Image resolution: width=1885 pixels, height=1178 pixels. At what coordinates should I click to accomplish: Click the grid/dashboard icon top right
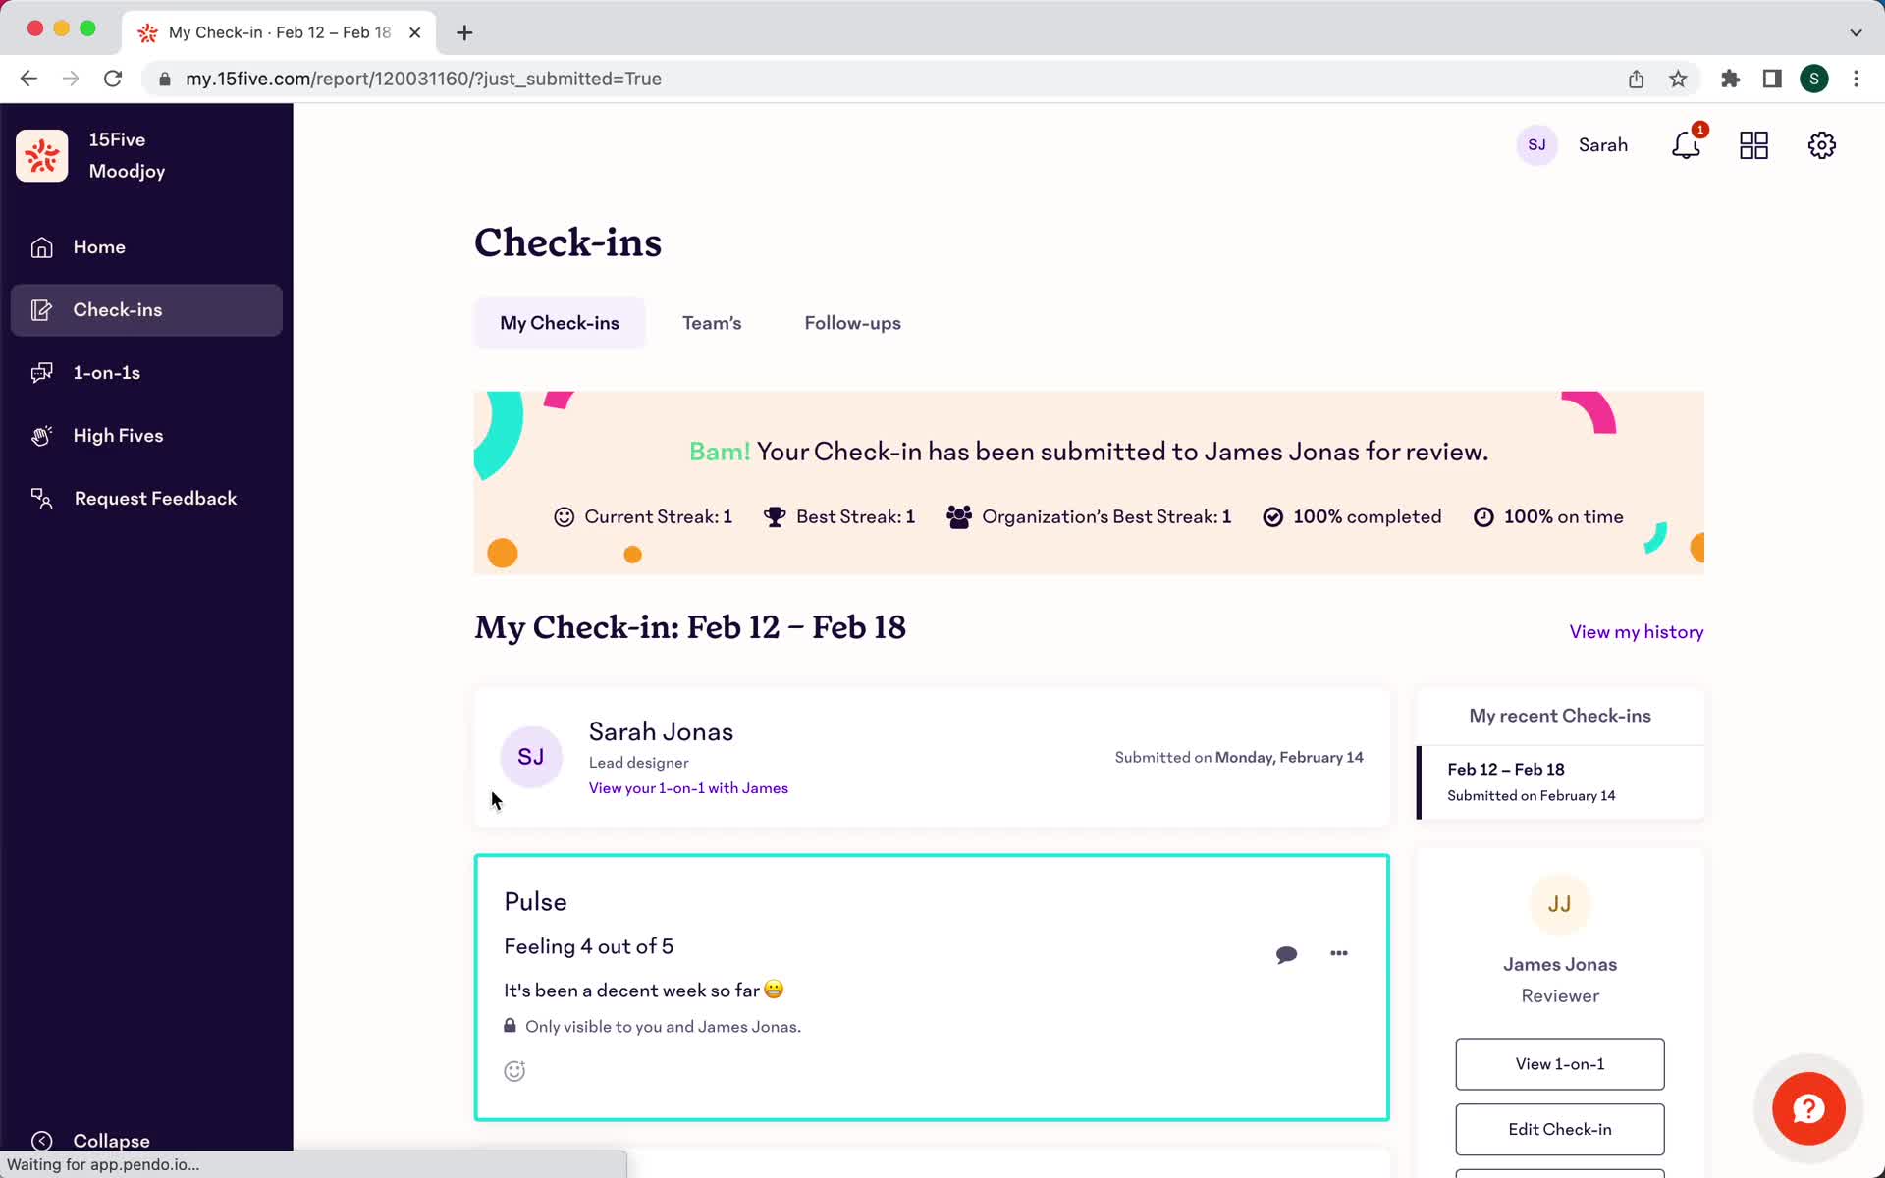click(x=1754, y=145)
